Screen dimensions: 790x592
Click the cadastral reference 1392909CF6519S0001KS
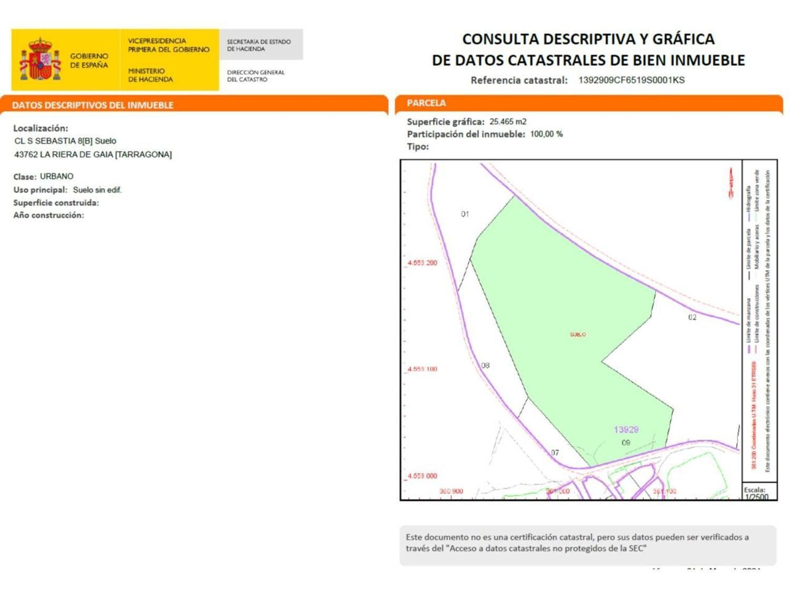pos(631,81)
